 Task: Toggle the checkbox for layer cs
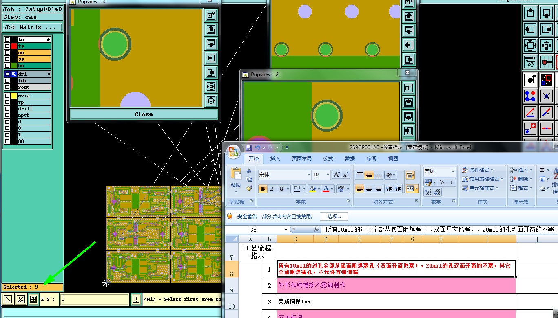pos(7,53)
